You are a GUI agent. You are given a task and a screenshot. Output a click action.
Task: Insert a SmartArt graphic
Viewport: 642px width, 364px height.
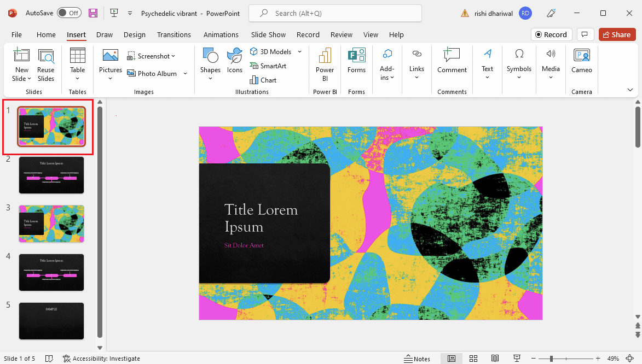coord(268,66)
